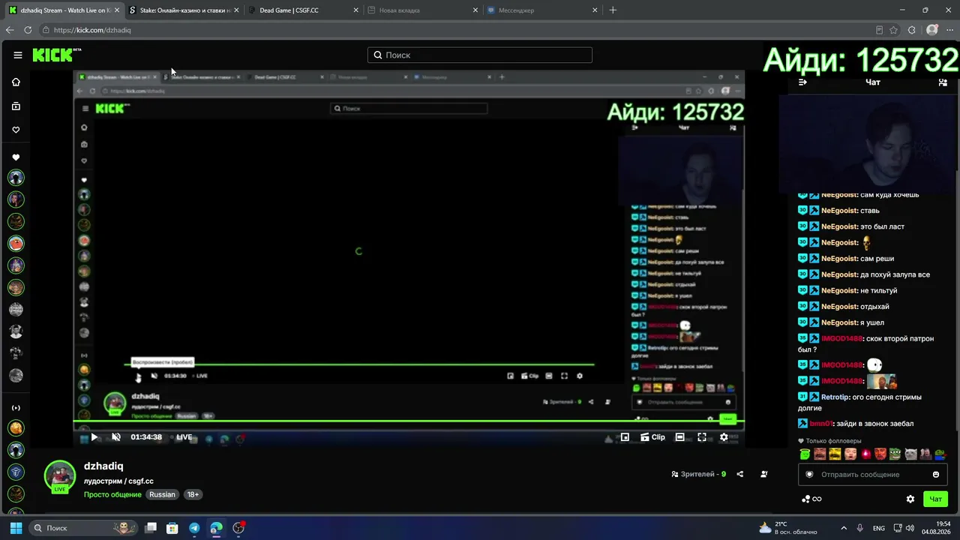The height and width of the screenshot is (540, 960).
Task: Toggle theater mode in the player
Action: (679, 437)
